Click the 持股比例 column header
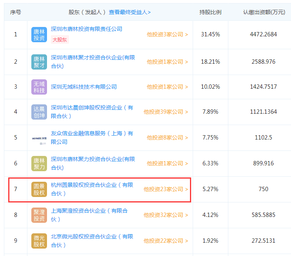This screenshot has width=291, height=256. click(210, 12)
